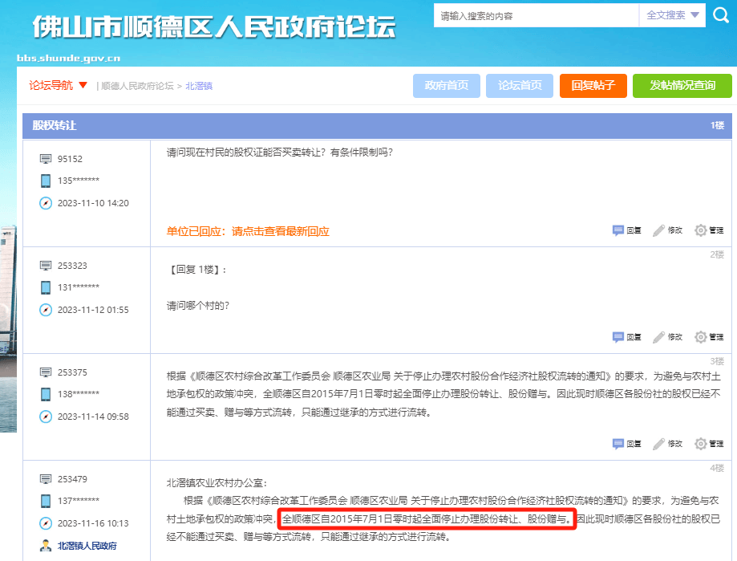
Task: Click the magnifier search icon
Action: (720, 15)
